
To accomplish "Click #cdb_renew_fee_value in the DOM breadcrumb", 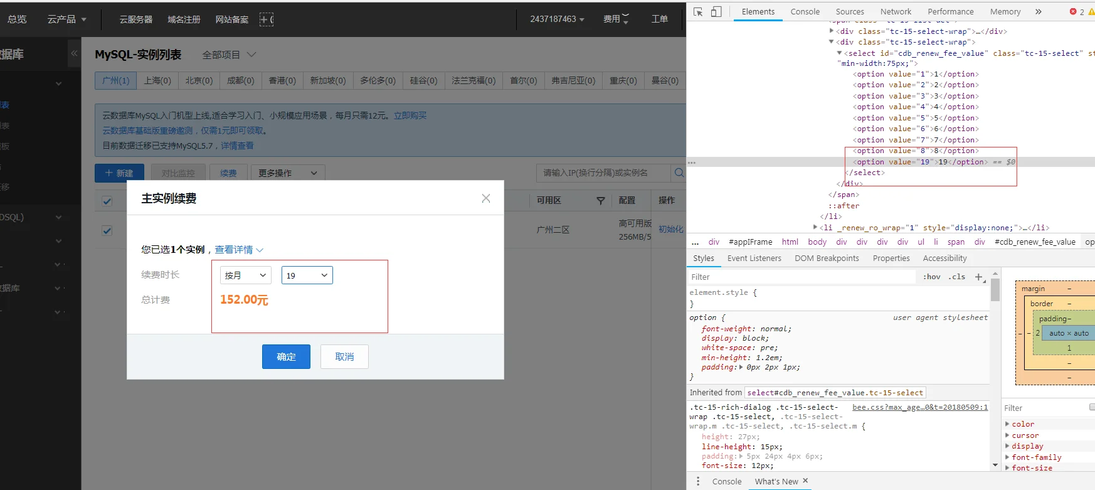I will click(x=1035, y=242).
